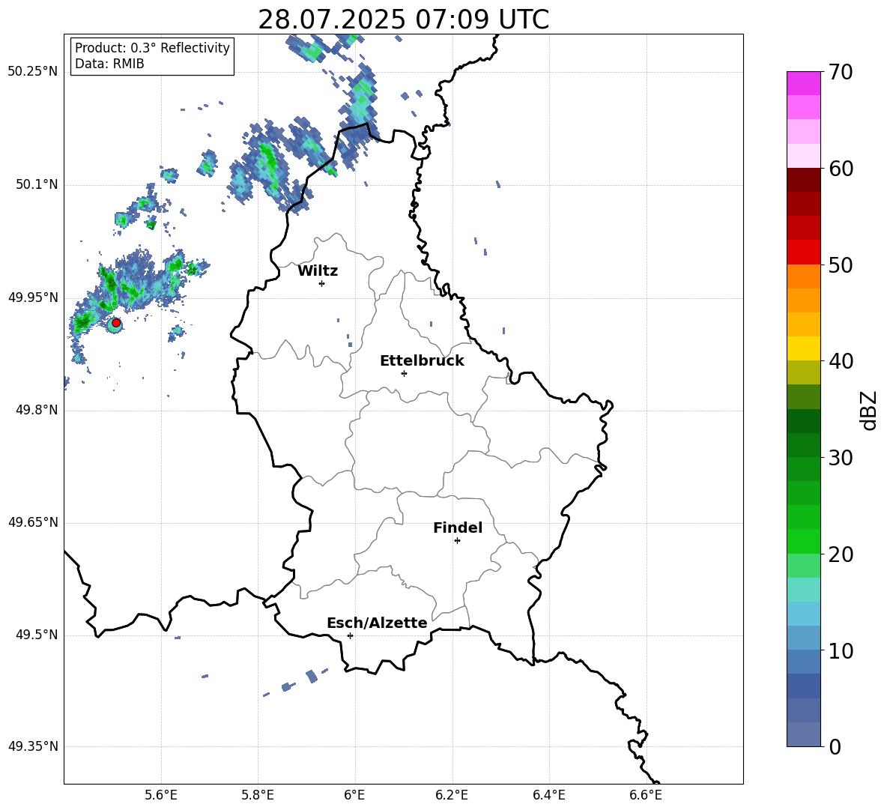The width and height of the screenshot is (887, 810).
Task: Click the 49.5°N latitude label
Action: (37, 635)
